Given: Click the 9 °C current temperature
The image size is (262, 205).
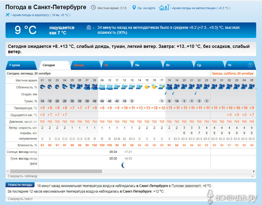Looking at the screenshot, I should 25,30.
